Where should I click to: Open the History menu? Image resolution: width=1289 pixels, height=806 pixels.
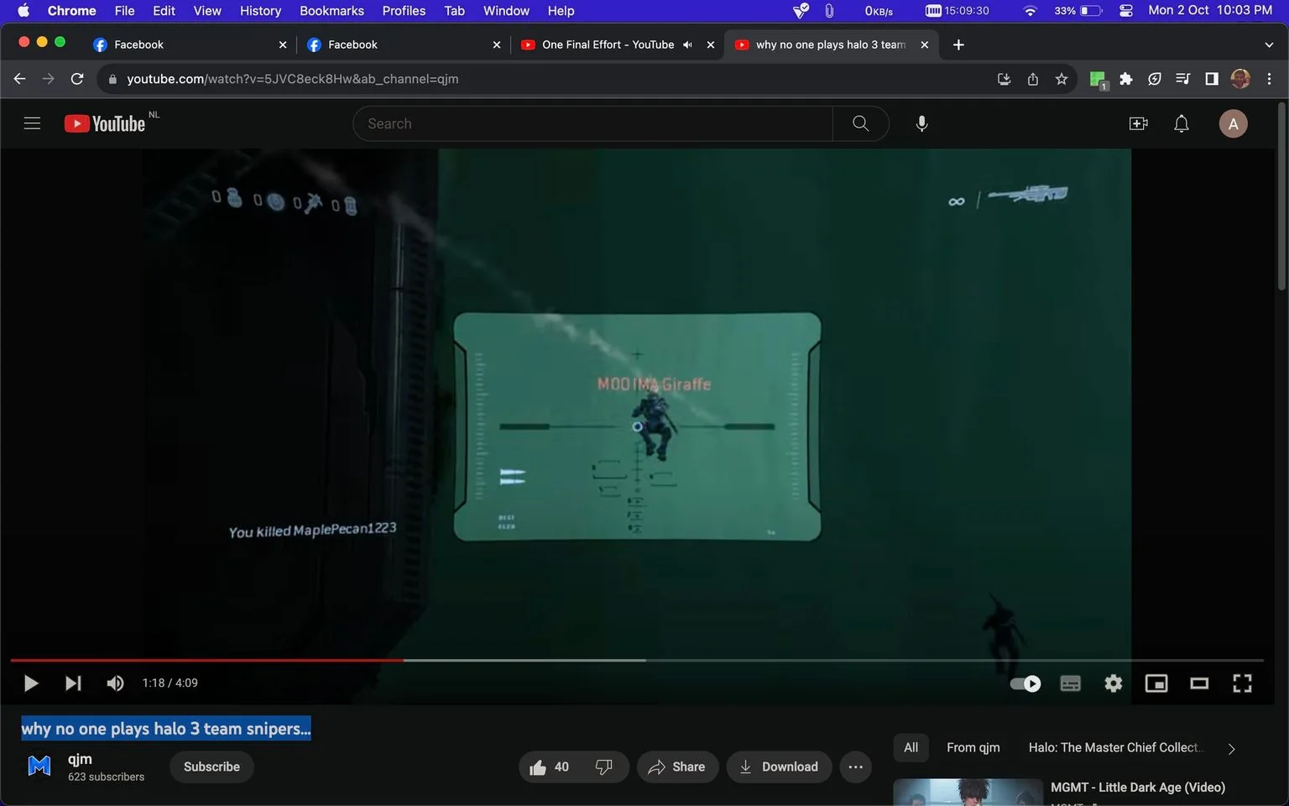click(260, 11)
